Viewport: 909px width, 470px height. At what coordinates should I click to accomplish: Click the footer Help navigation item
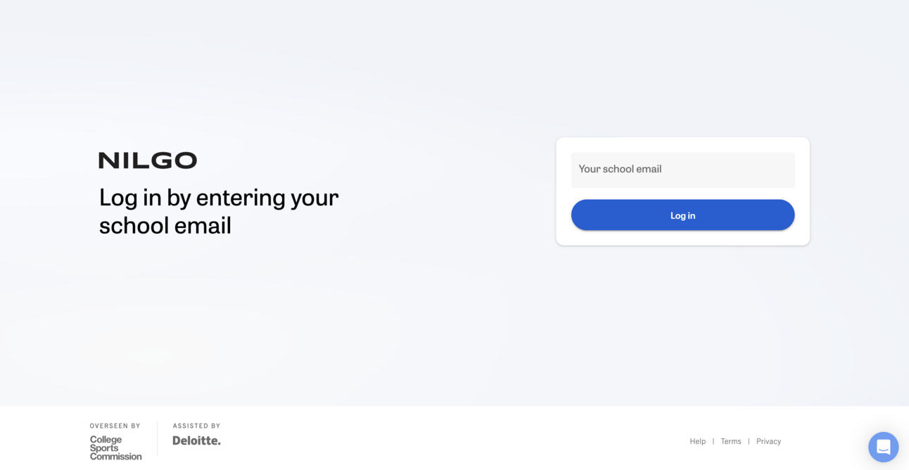tap(697, 441)
